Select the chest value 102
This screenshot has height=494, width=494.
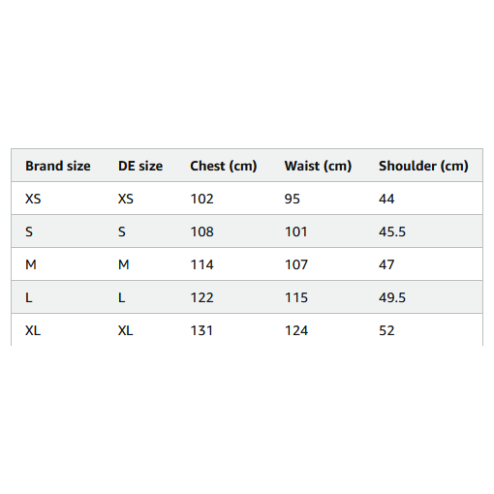[202, 199]
